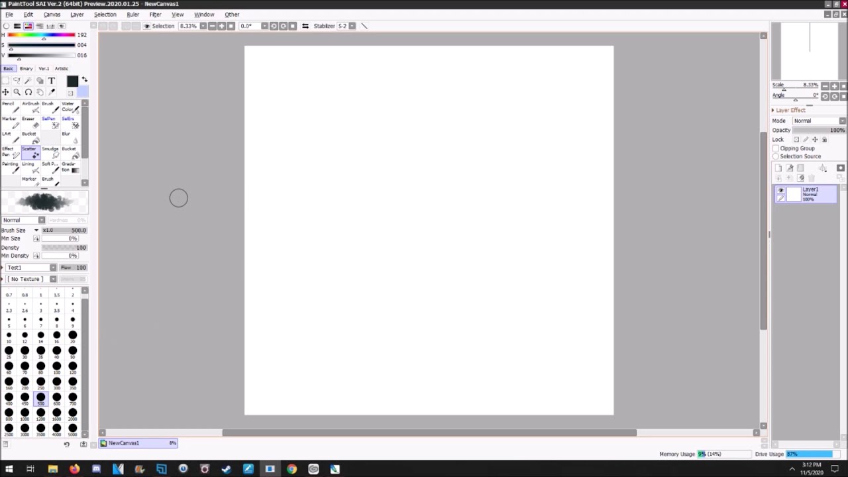Create a new layer in layer panel

(779, 168)
